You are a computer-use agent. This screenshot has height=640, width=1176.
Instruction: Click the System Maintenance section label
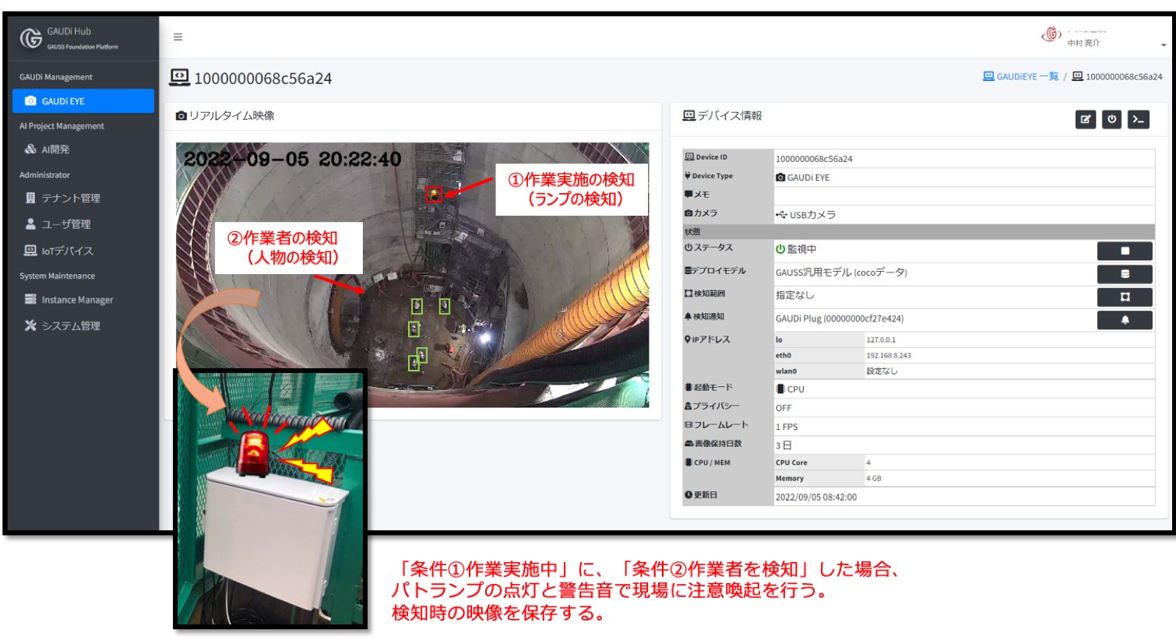pos(57,276)
